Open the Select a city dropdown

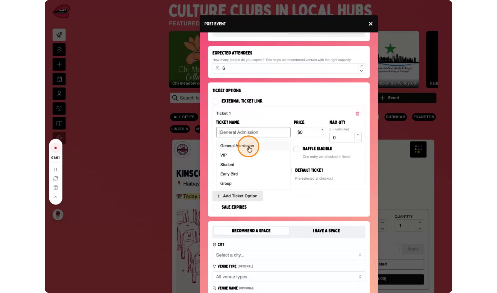pos(289,255)
